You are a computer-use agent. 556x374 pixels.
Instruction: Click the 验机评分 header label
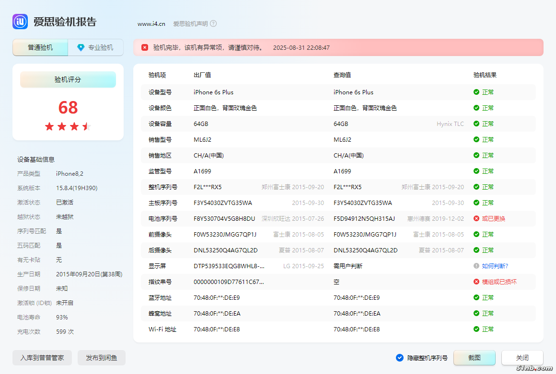point(68,79)
